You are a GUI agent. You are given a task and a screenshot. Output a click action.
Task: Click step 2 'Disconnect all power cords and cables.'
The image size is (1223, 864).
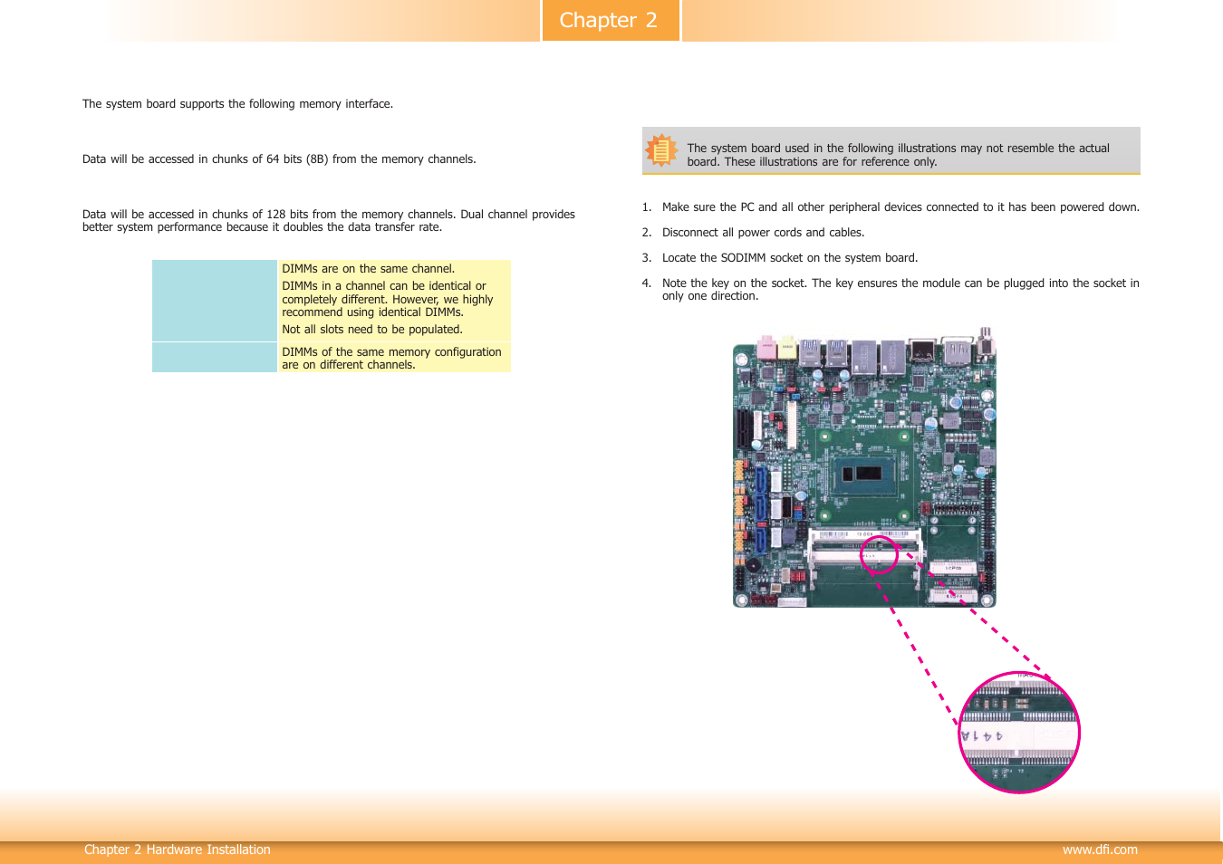pos(763,233)
